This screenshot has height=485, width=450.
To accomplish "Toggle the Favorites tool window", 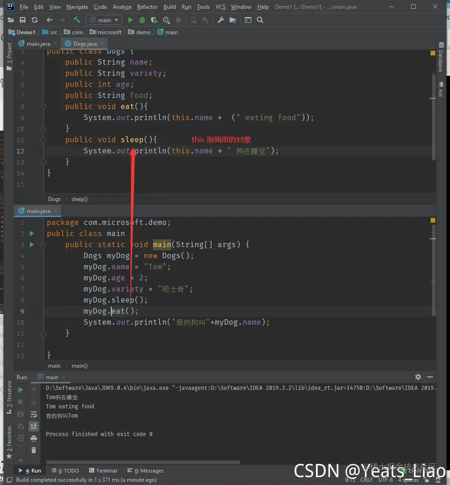I will coord(9,443).
